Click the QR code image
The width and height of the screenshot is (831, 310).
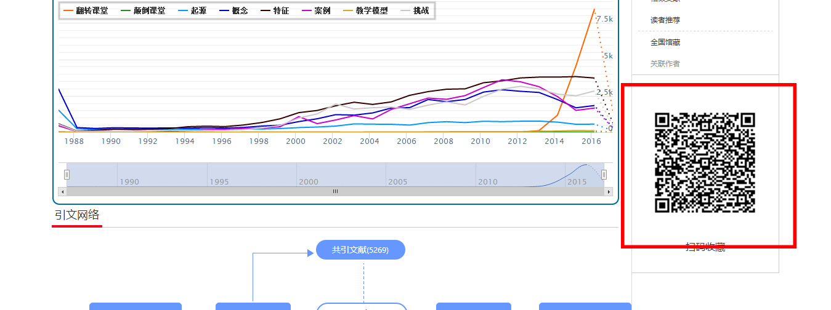pyautogui.click(x=705, y=163)
